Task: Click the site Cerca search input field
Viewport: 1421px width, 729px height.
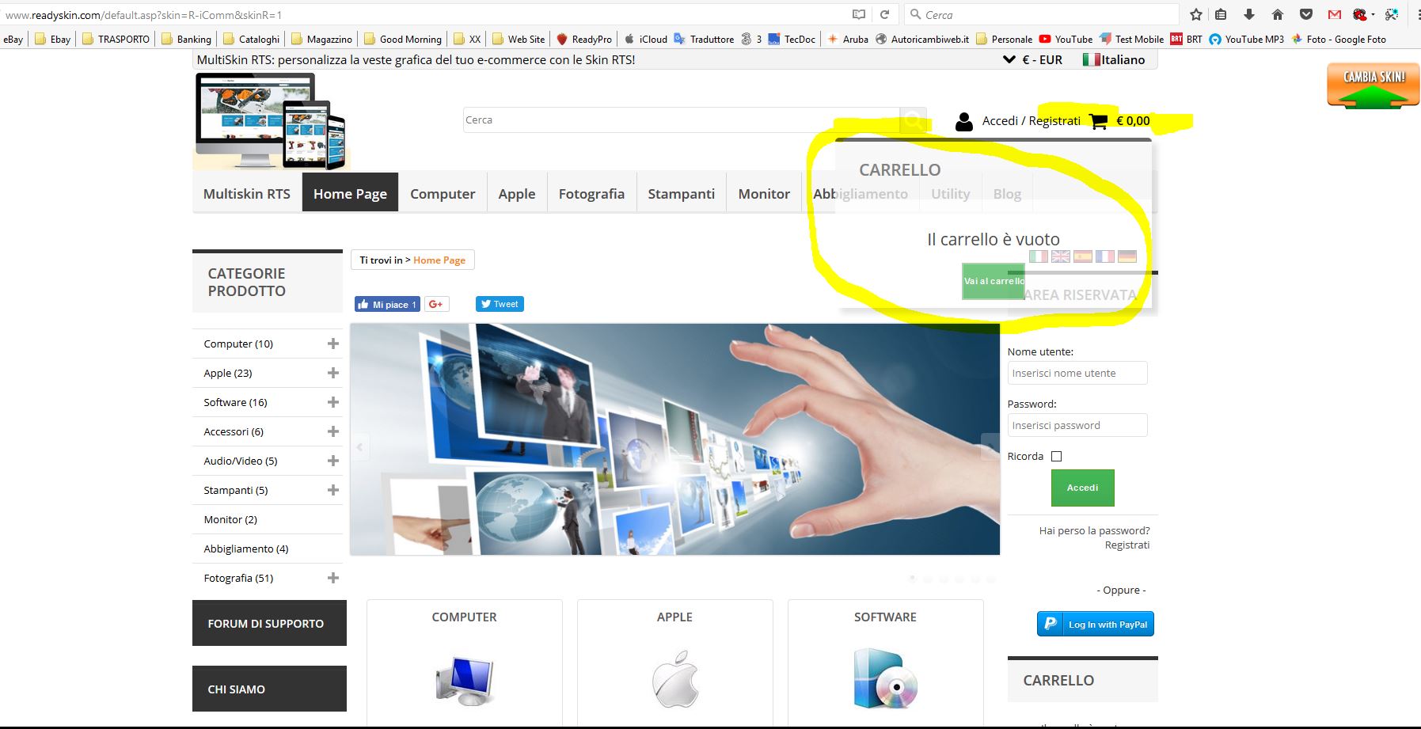Action: (682, 120)
